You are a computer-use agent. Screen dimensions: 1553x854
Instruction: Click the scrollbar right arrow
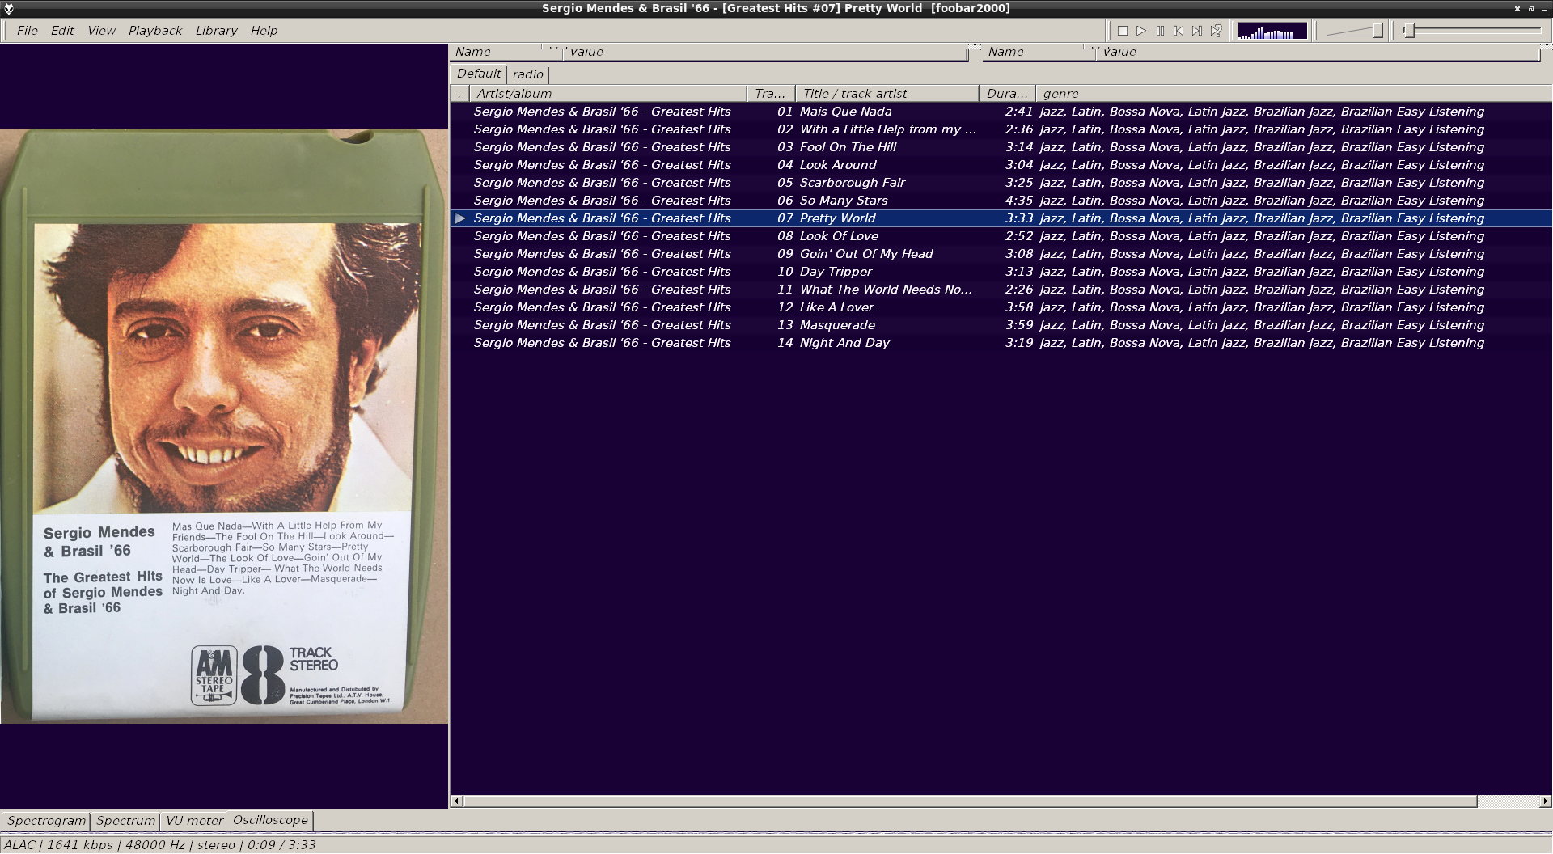click(1545, 801)
